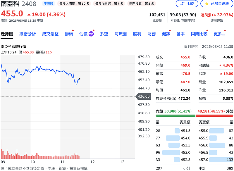Expand the 更多... menu
This screenshot has width=234, height=171.
click(219, 34)
